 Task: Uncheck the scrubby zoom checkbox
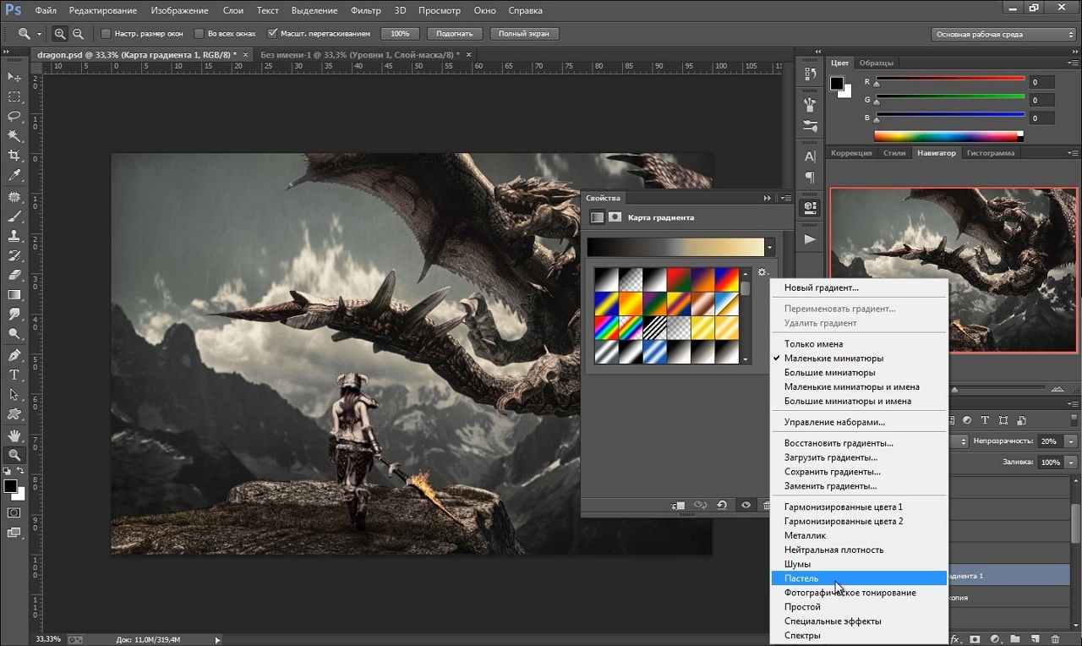[272, 34]
